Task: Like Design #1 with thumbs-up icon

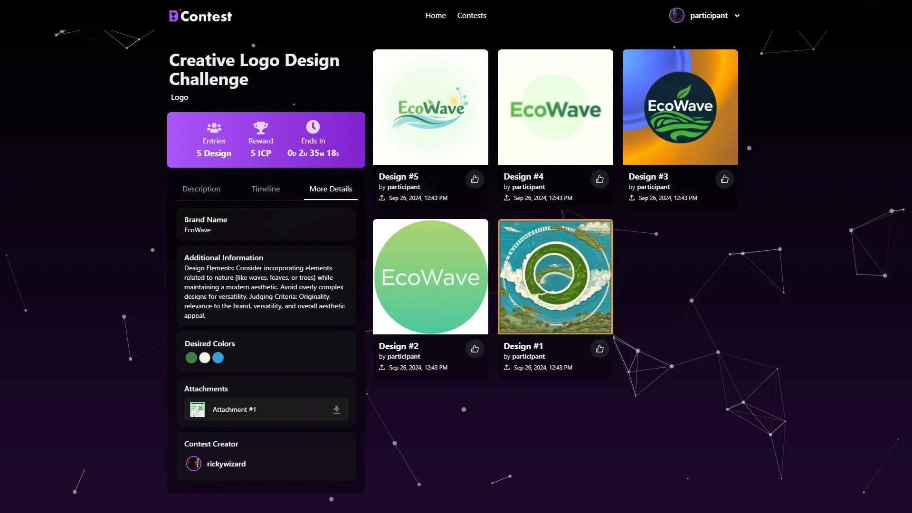Action: [599, 349]
